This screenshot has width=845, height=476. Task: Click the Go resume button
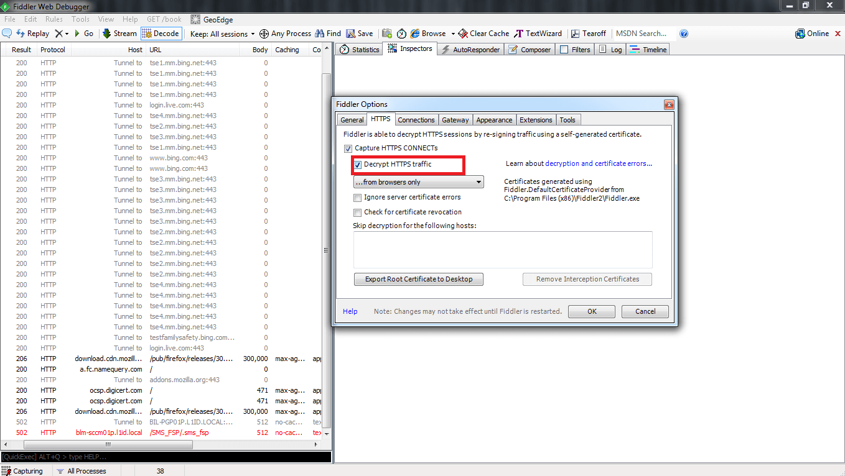pos(84,34)
